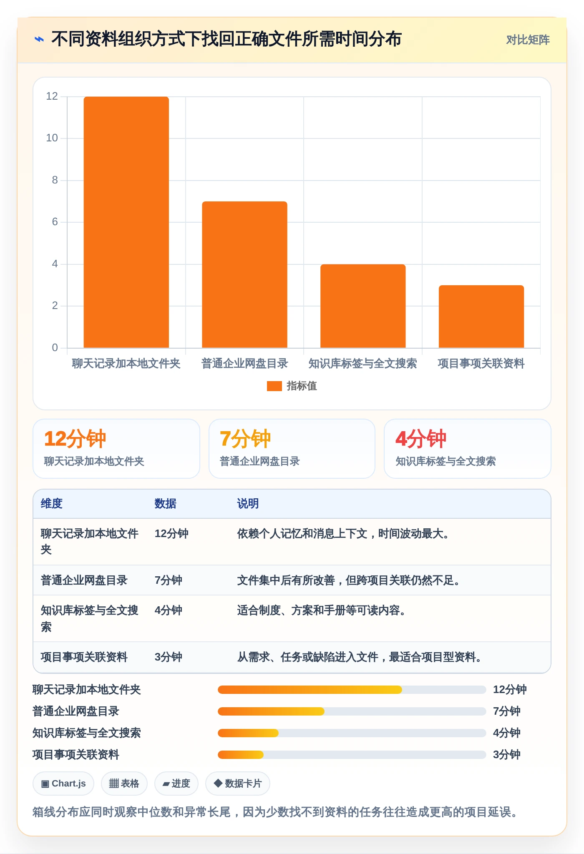Select table cell 项目事项关联资料
The image size is (584, 854).
[x=84, y=657]
